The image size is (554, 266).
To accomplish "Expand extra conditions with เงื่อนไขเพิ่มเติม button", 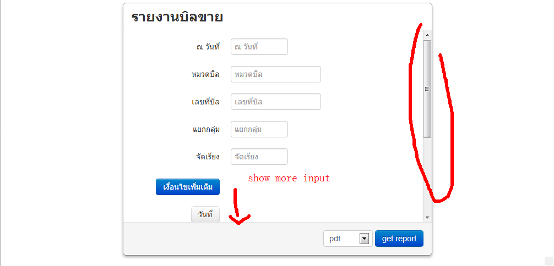I will point(188,187).
